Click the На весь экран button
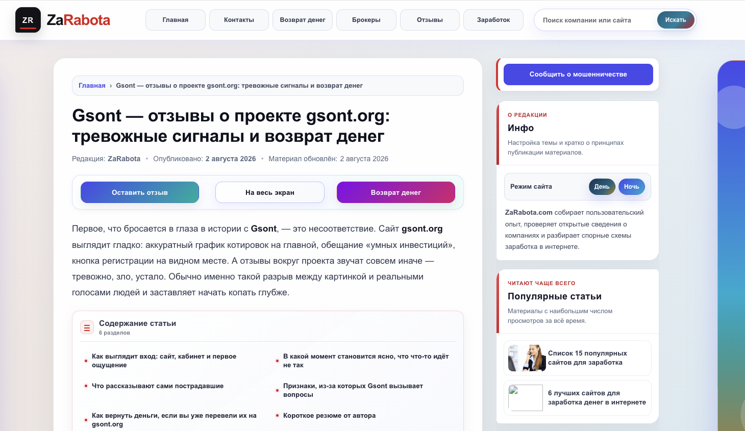Screen dimensions: 745x431 pos(270,192)
